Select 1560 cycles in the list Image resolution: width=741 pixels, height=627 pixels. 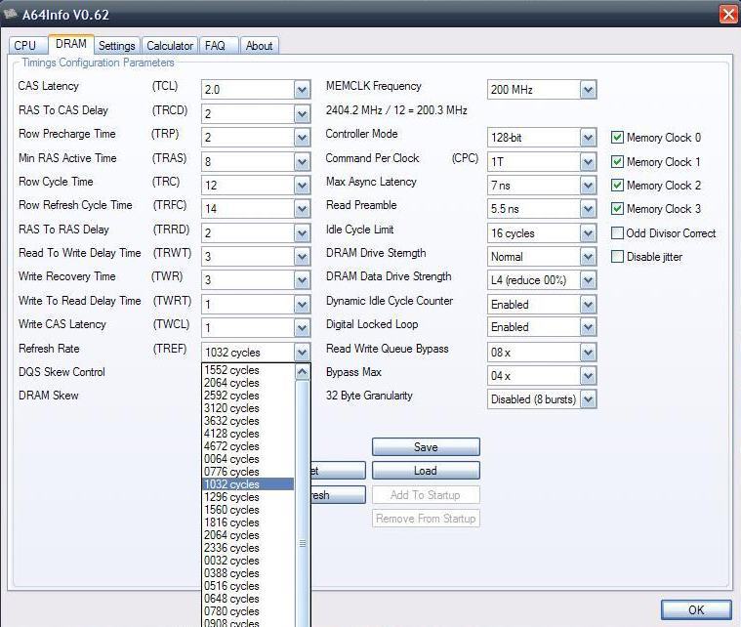[x=248, y=510]
